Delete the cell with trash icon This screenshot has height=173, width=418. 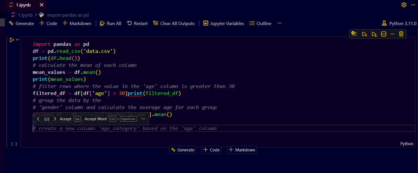point(401,34)
